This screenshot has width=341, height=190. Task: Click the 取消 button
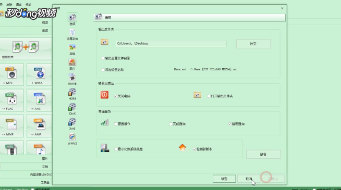click(x=249, y=179)
